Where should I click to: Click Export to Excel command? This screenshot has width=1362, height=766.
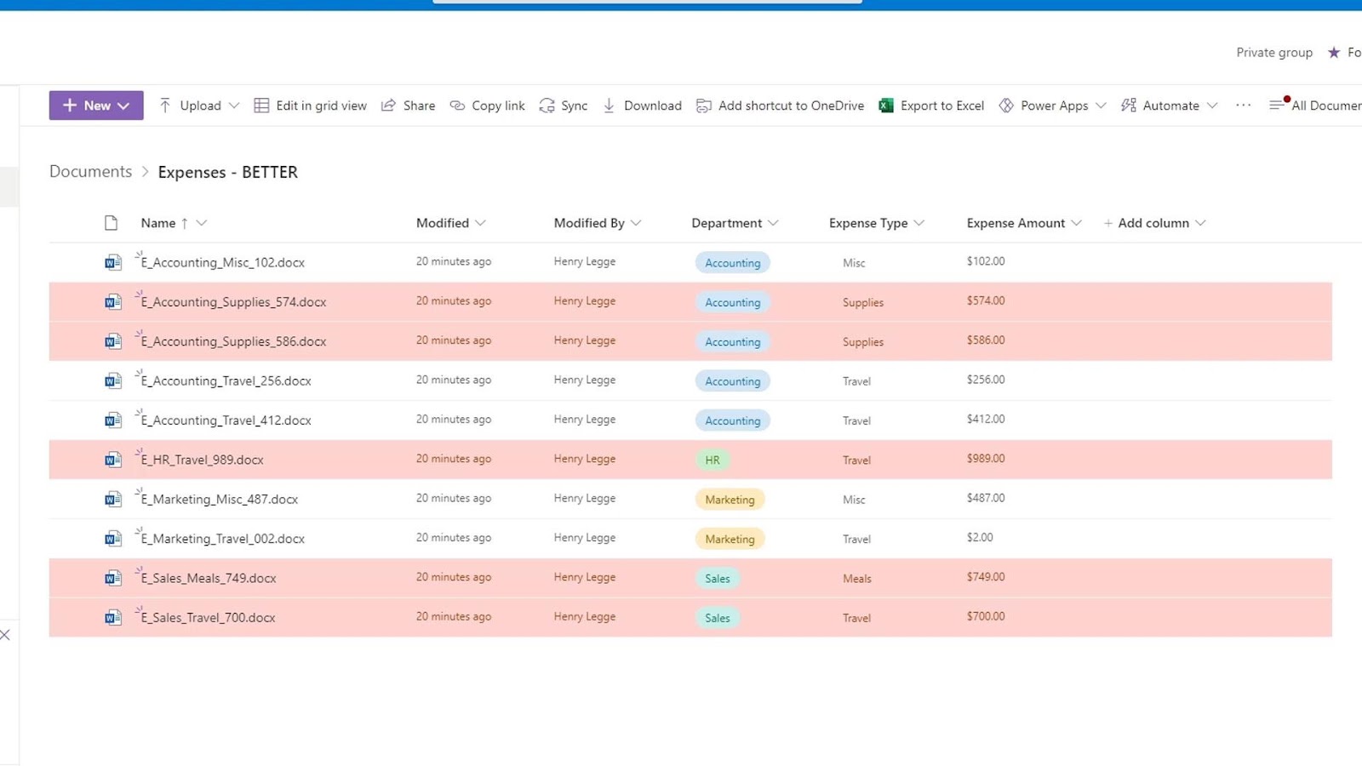point(931,106)
